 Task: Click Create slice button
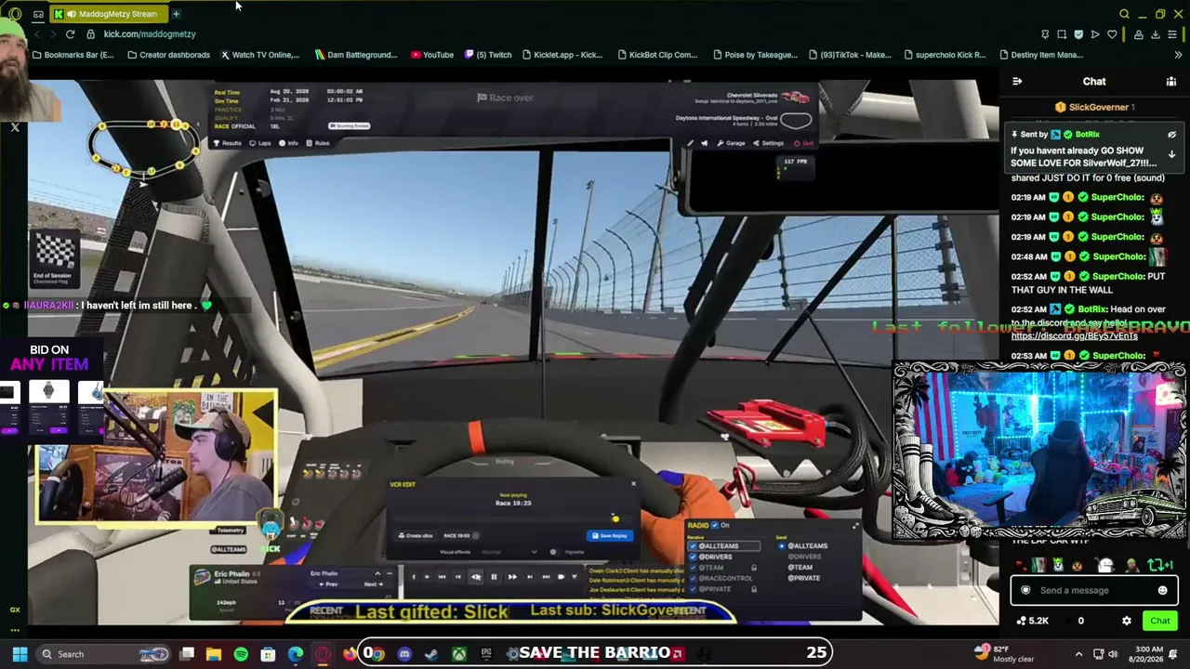(415, 535)
